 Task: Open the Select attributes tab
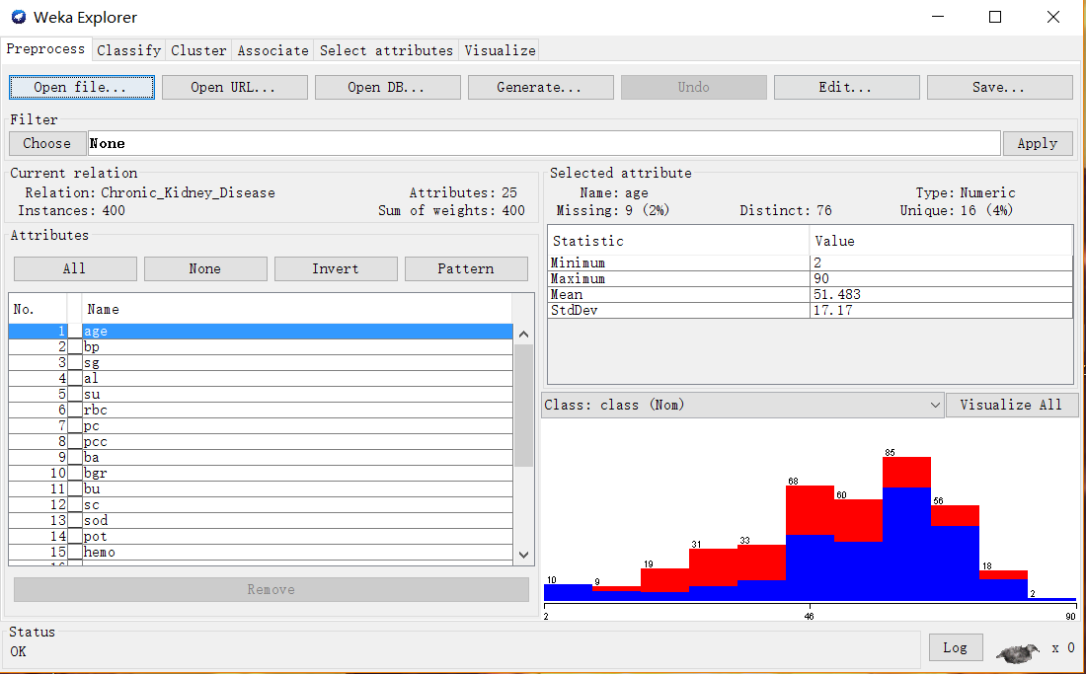386,50
